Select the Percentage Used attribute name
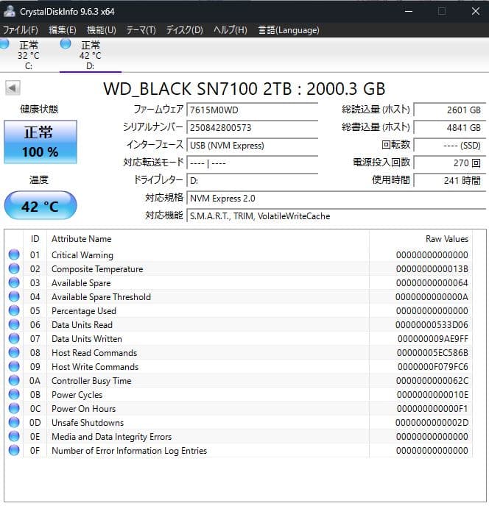Image resolution: width=489 pixels, height=506 pixels. point(84,311)
